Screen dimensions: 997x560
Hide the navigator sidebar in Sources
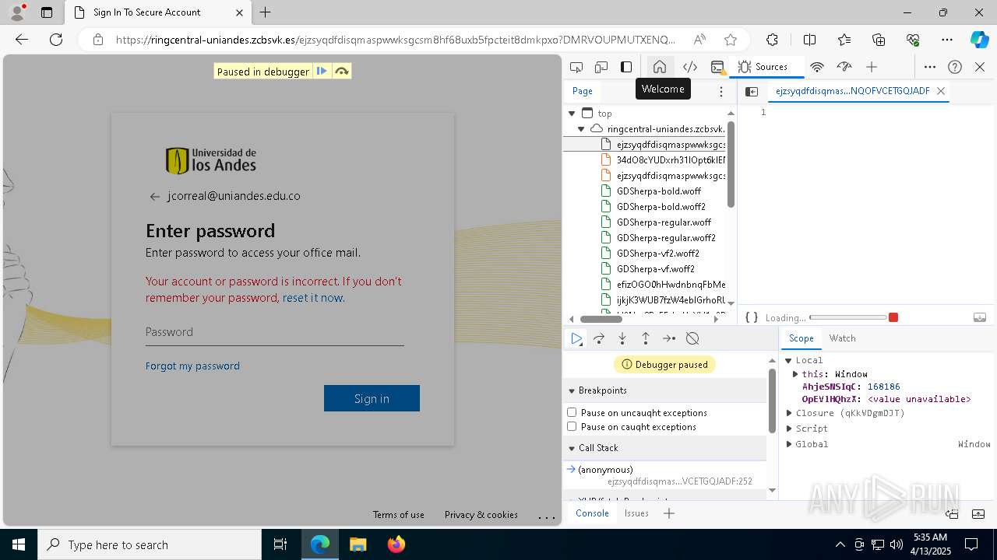pyautogui.click(x=752, y=91)
